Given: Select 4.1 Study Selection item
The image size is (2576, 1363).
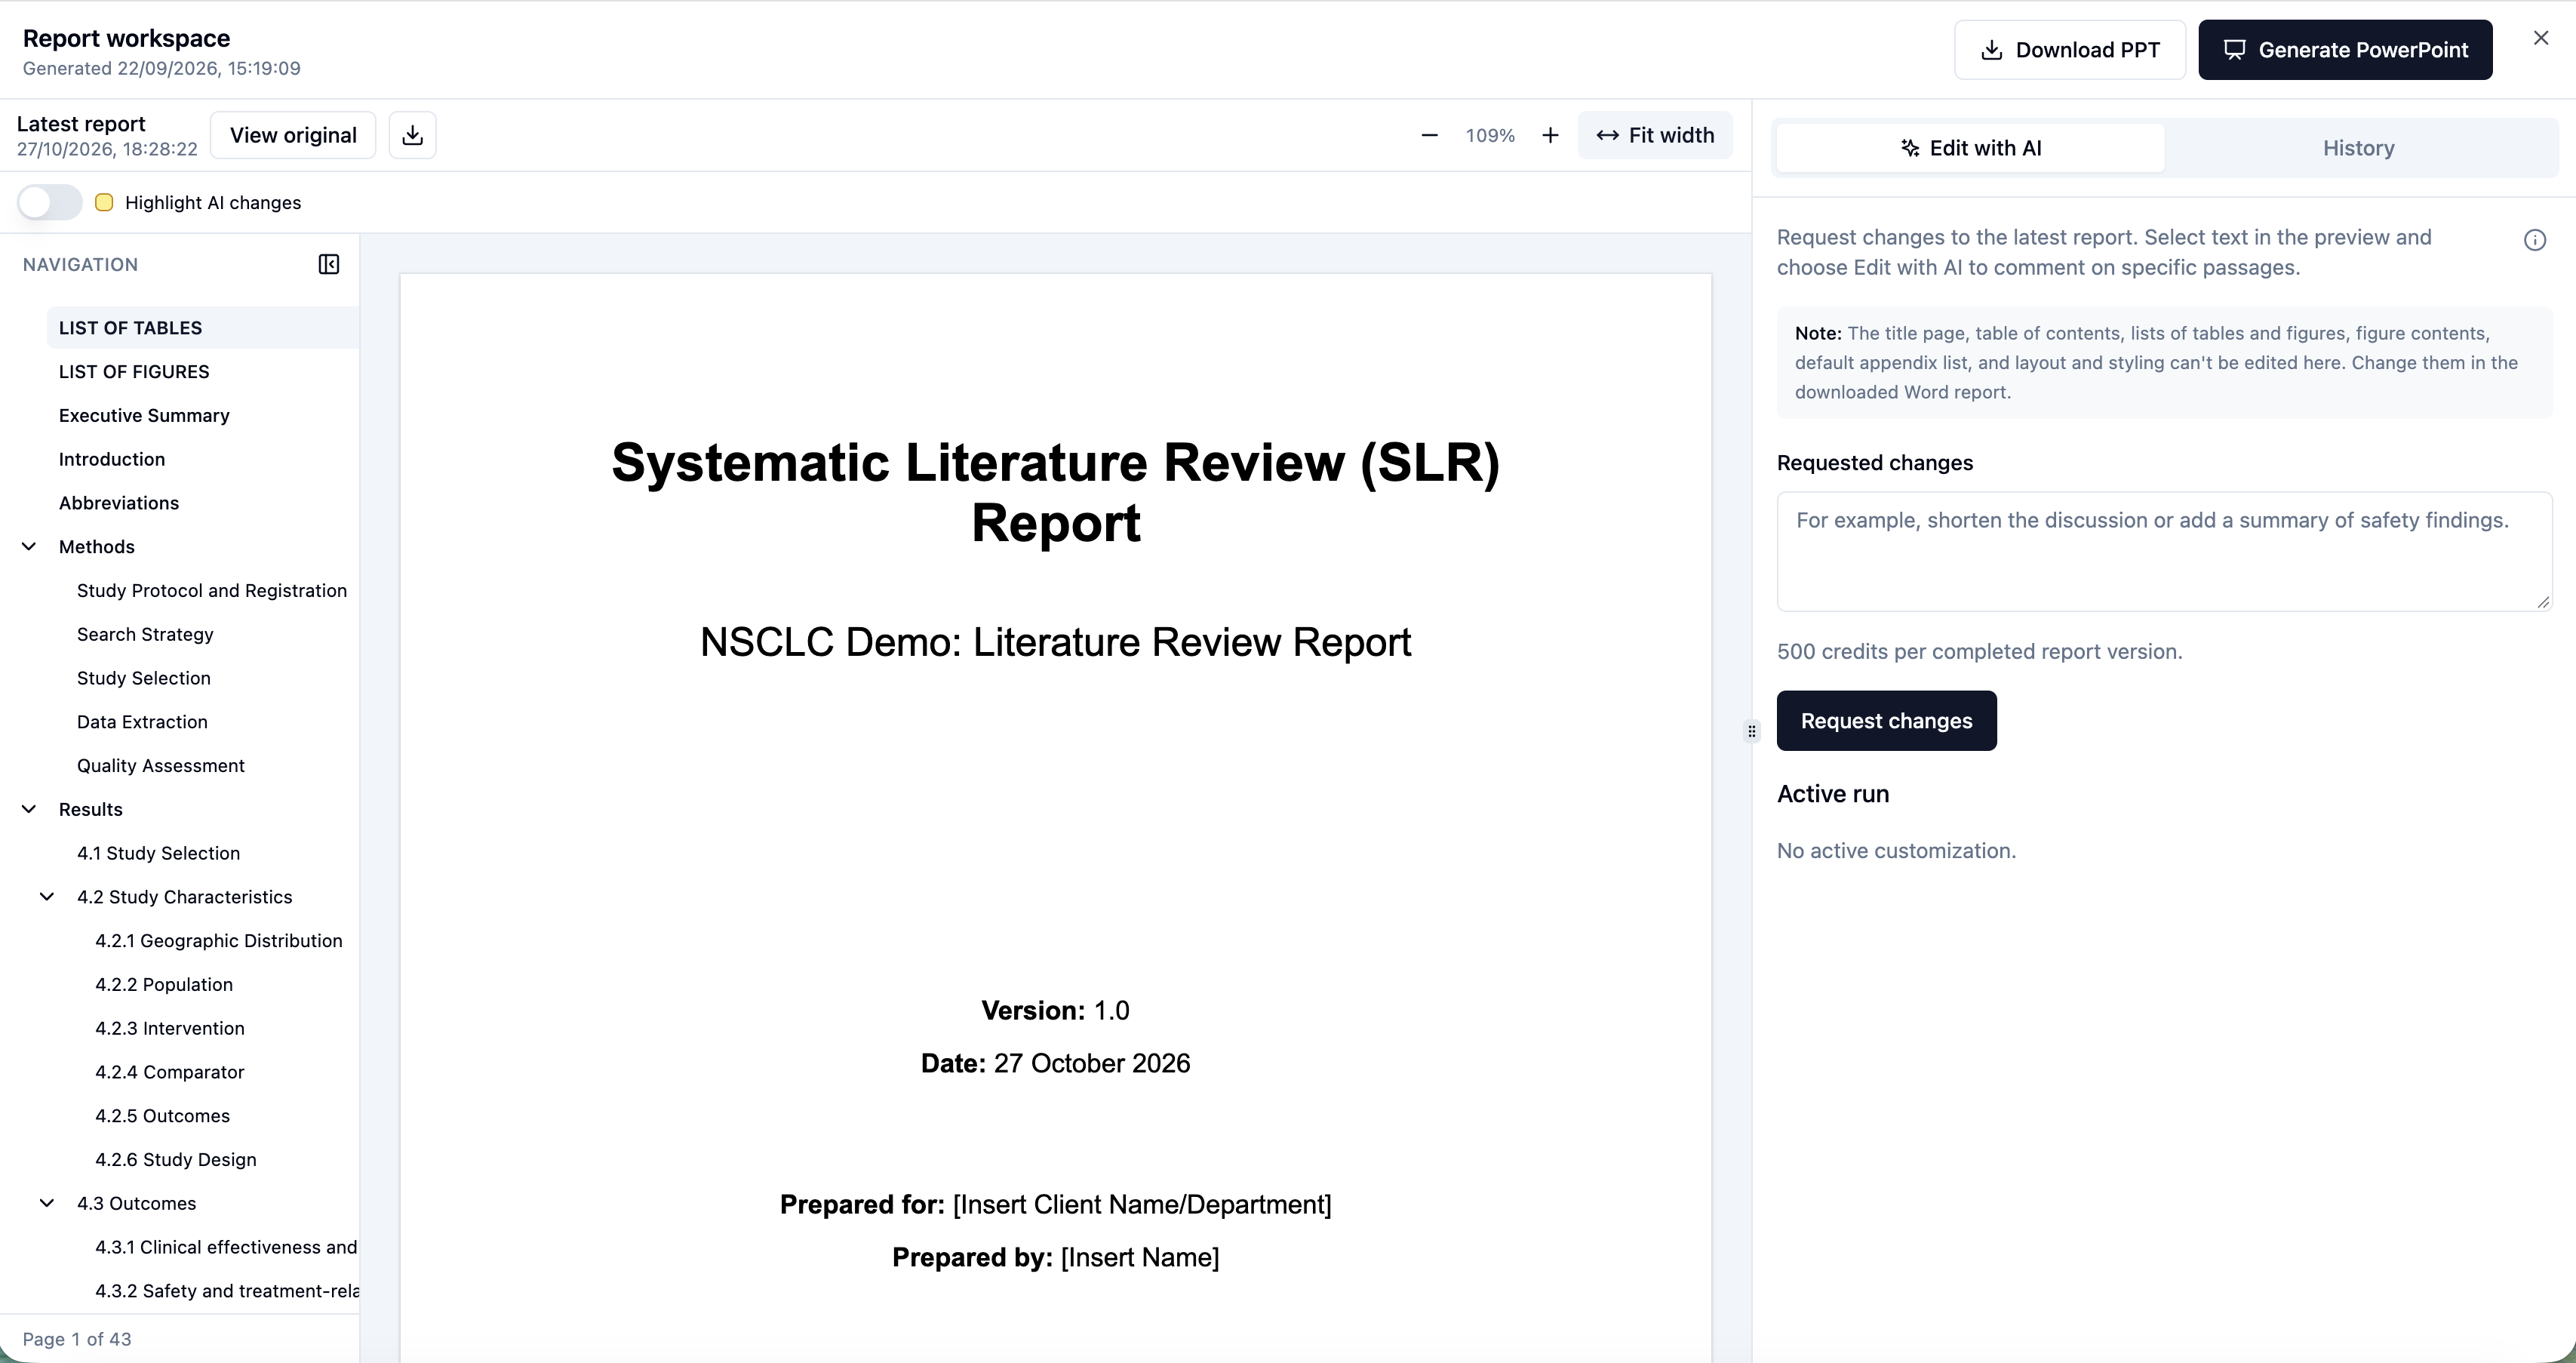Looking at the screenshot, I should 212,853.
